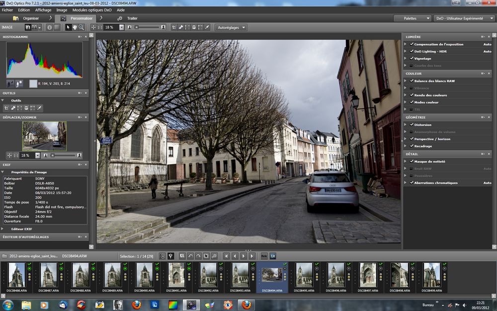Disable the Distorsion correction checkbox
The image size is (497, 311).
click(x=412, y=125)
